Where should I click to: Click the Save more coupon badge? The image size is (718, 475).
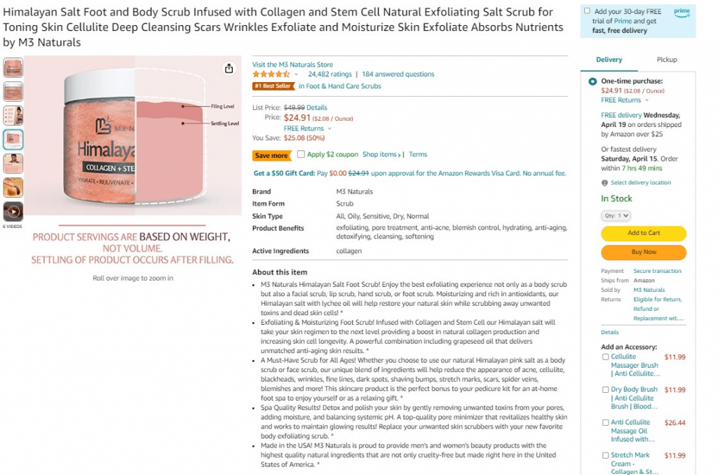click(x=271, y=155)
